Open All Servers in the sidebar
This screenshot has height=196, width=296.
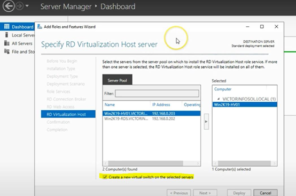(18, 43)
